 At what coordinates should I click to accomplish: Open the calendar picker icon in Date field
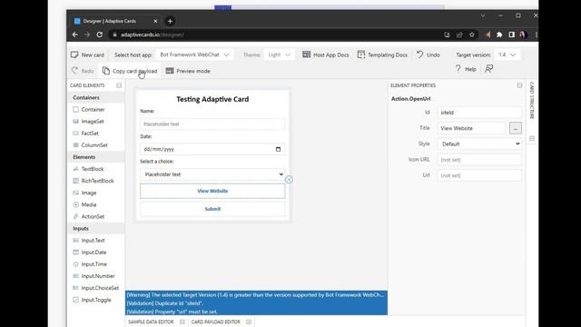[279, 149]
